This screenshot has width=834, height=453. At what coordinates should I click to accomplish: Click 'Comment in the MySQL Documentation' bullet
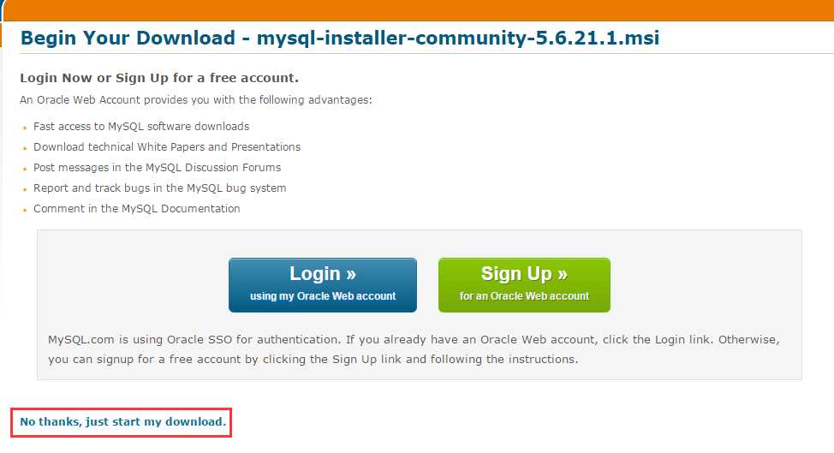(x=137, y=208)
